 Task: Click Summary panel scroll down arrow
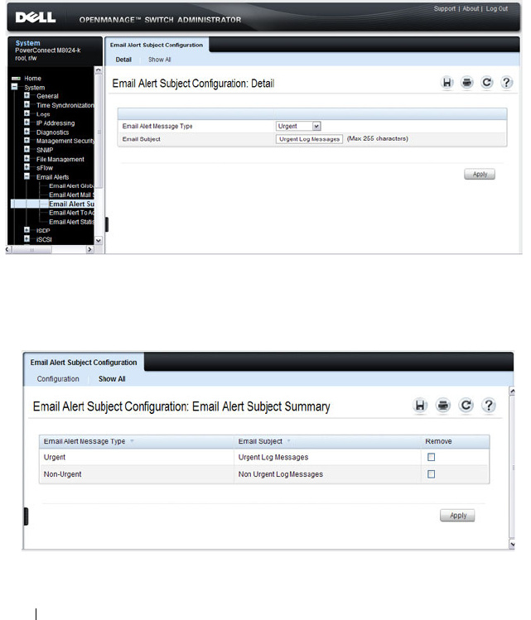point(513,545)
